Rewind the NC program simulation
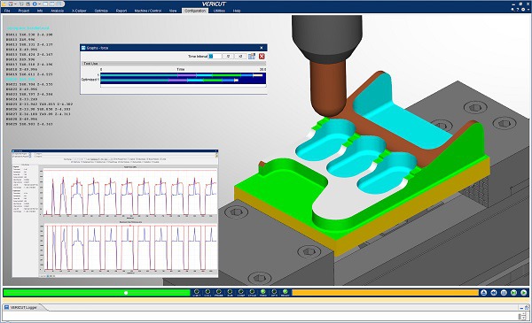The image size is (532, 323). [494, 293]
